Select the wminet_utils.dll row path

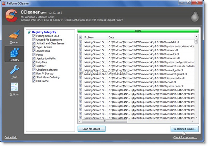[x=146, y=70]
